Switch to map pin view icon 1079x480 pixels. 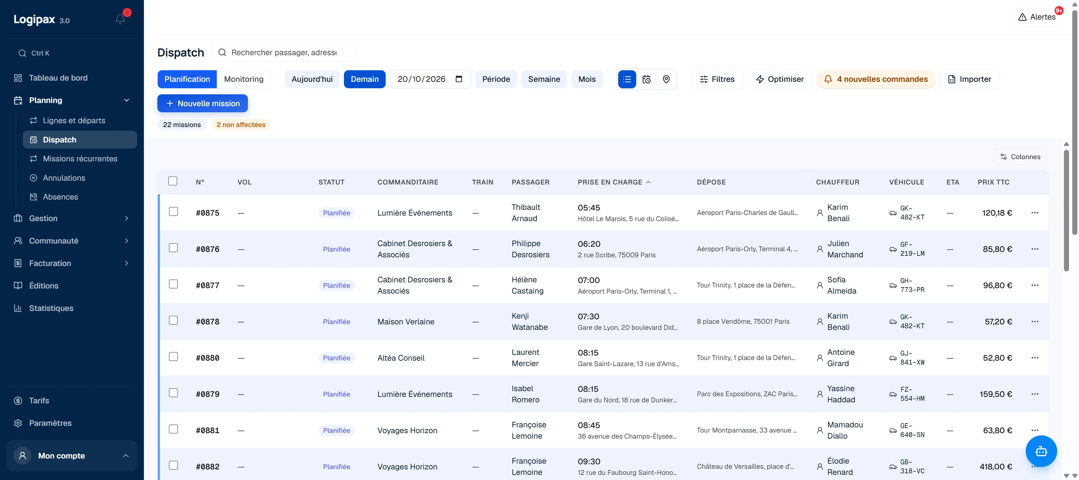click(x=666, y=79)
